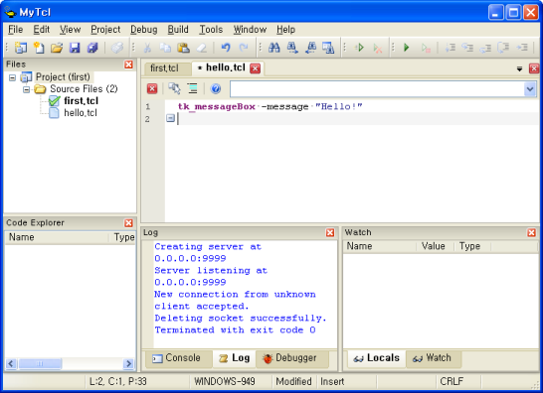Click the Redo toolbar icon
The width and height of the screenshot is (543, 393).
pyautogui.click(x=244, y=48)
